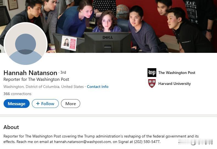Click The Washington Post logo icon
This screenshot has height=149, width=217.
click(152, 73)
